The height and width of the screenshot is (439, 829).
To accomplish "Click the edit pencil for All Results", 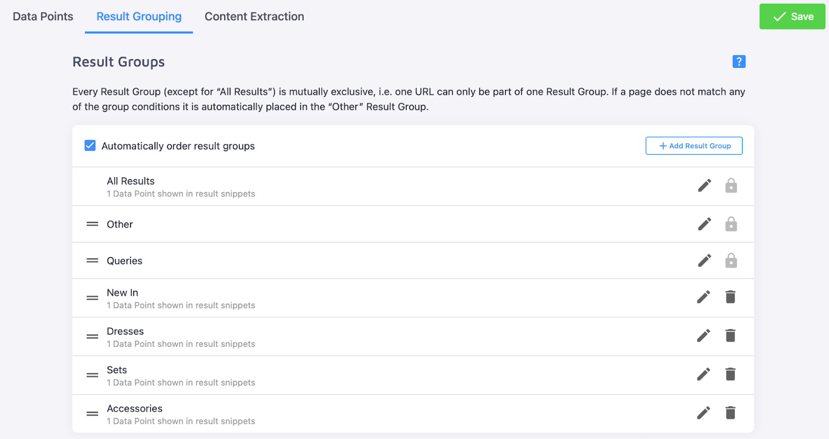I will tap(704, 185).
